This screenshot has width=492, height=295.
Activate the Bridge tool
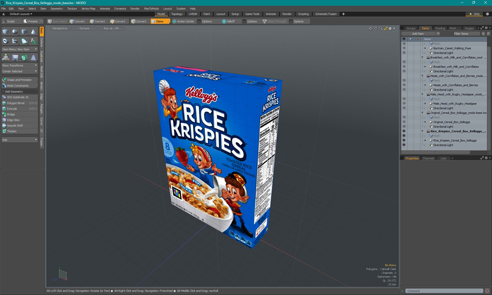[x=20, y=114]
